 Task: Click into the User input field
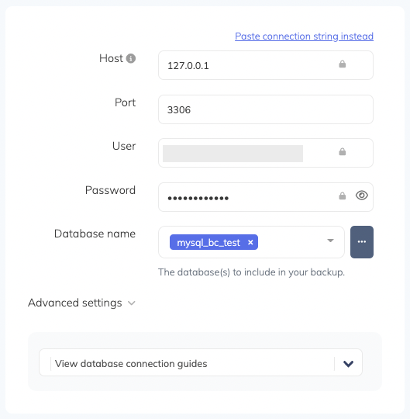pyautogui.click(x=266, y=153)
